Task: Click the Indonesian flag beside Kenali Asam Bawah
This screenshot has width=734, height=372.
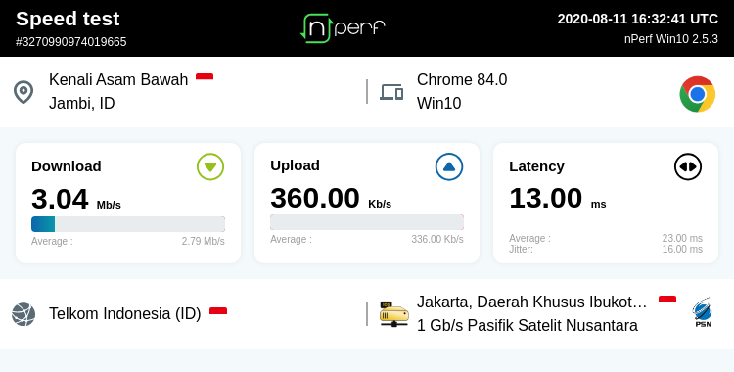Action: 205,76
